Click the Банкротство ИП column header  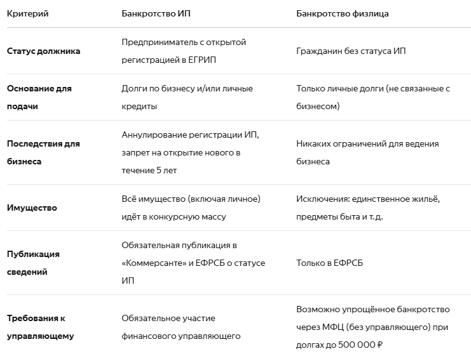pyautogui.click(x=156, y=14)
